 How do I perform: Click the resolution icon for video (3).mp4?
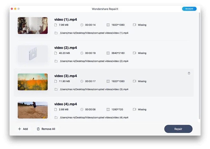pos(108,81)
